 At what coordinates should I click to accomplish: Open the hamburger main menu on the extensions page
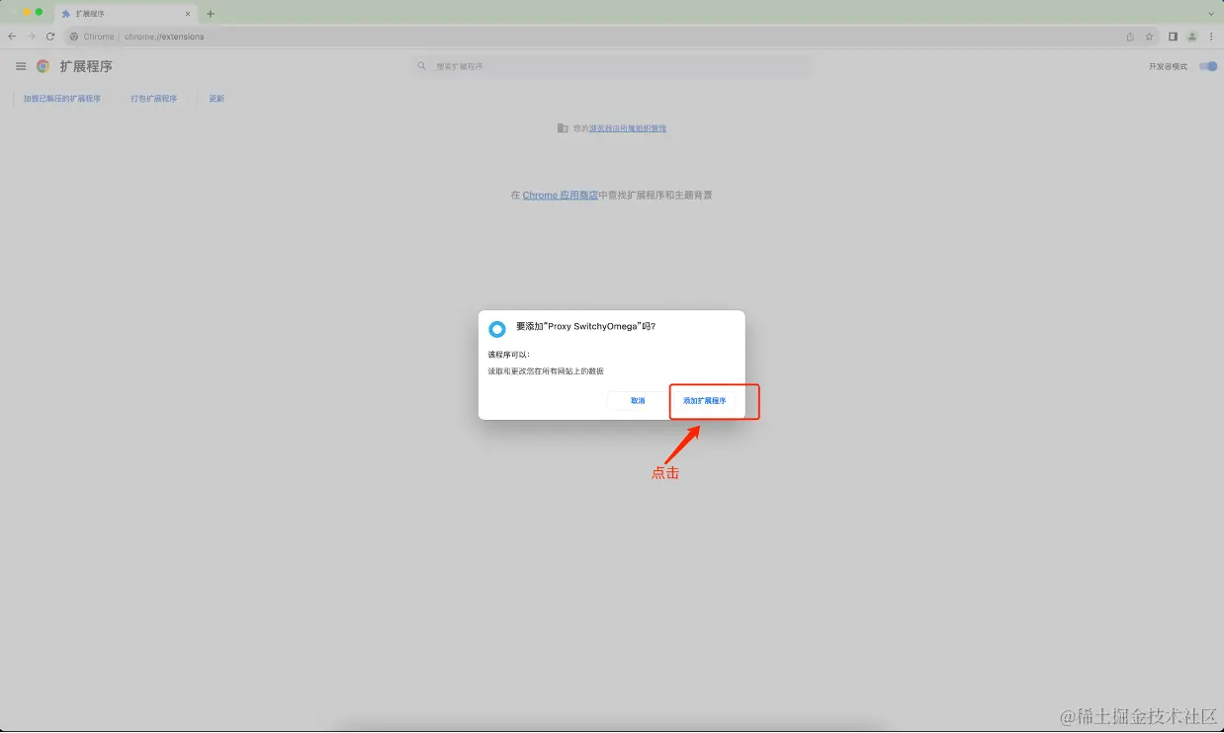(x=21, y=66)
